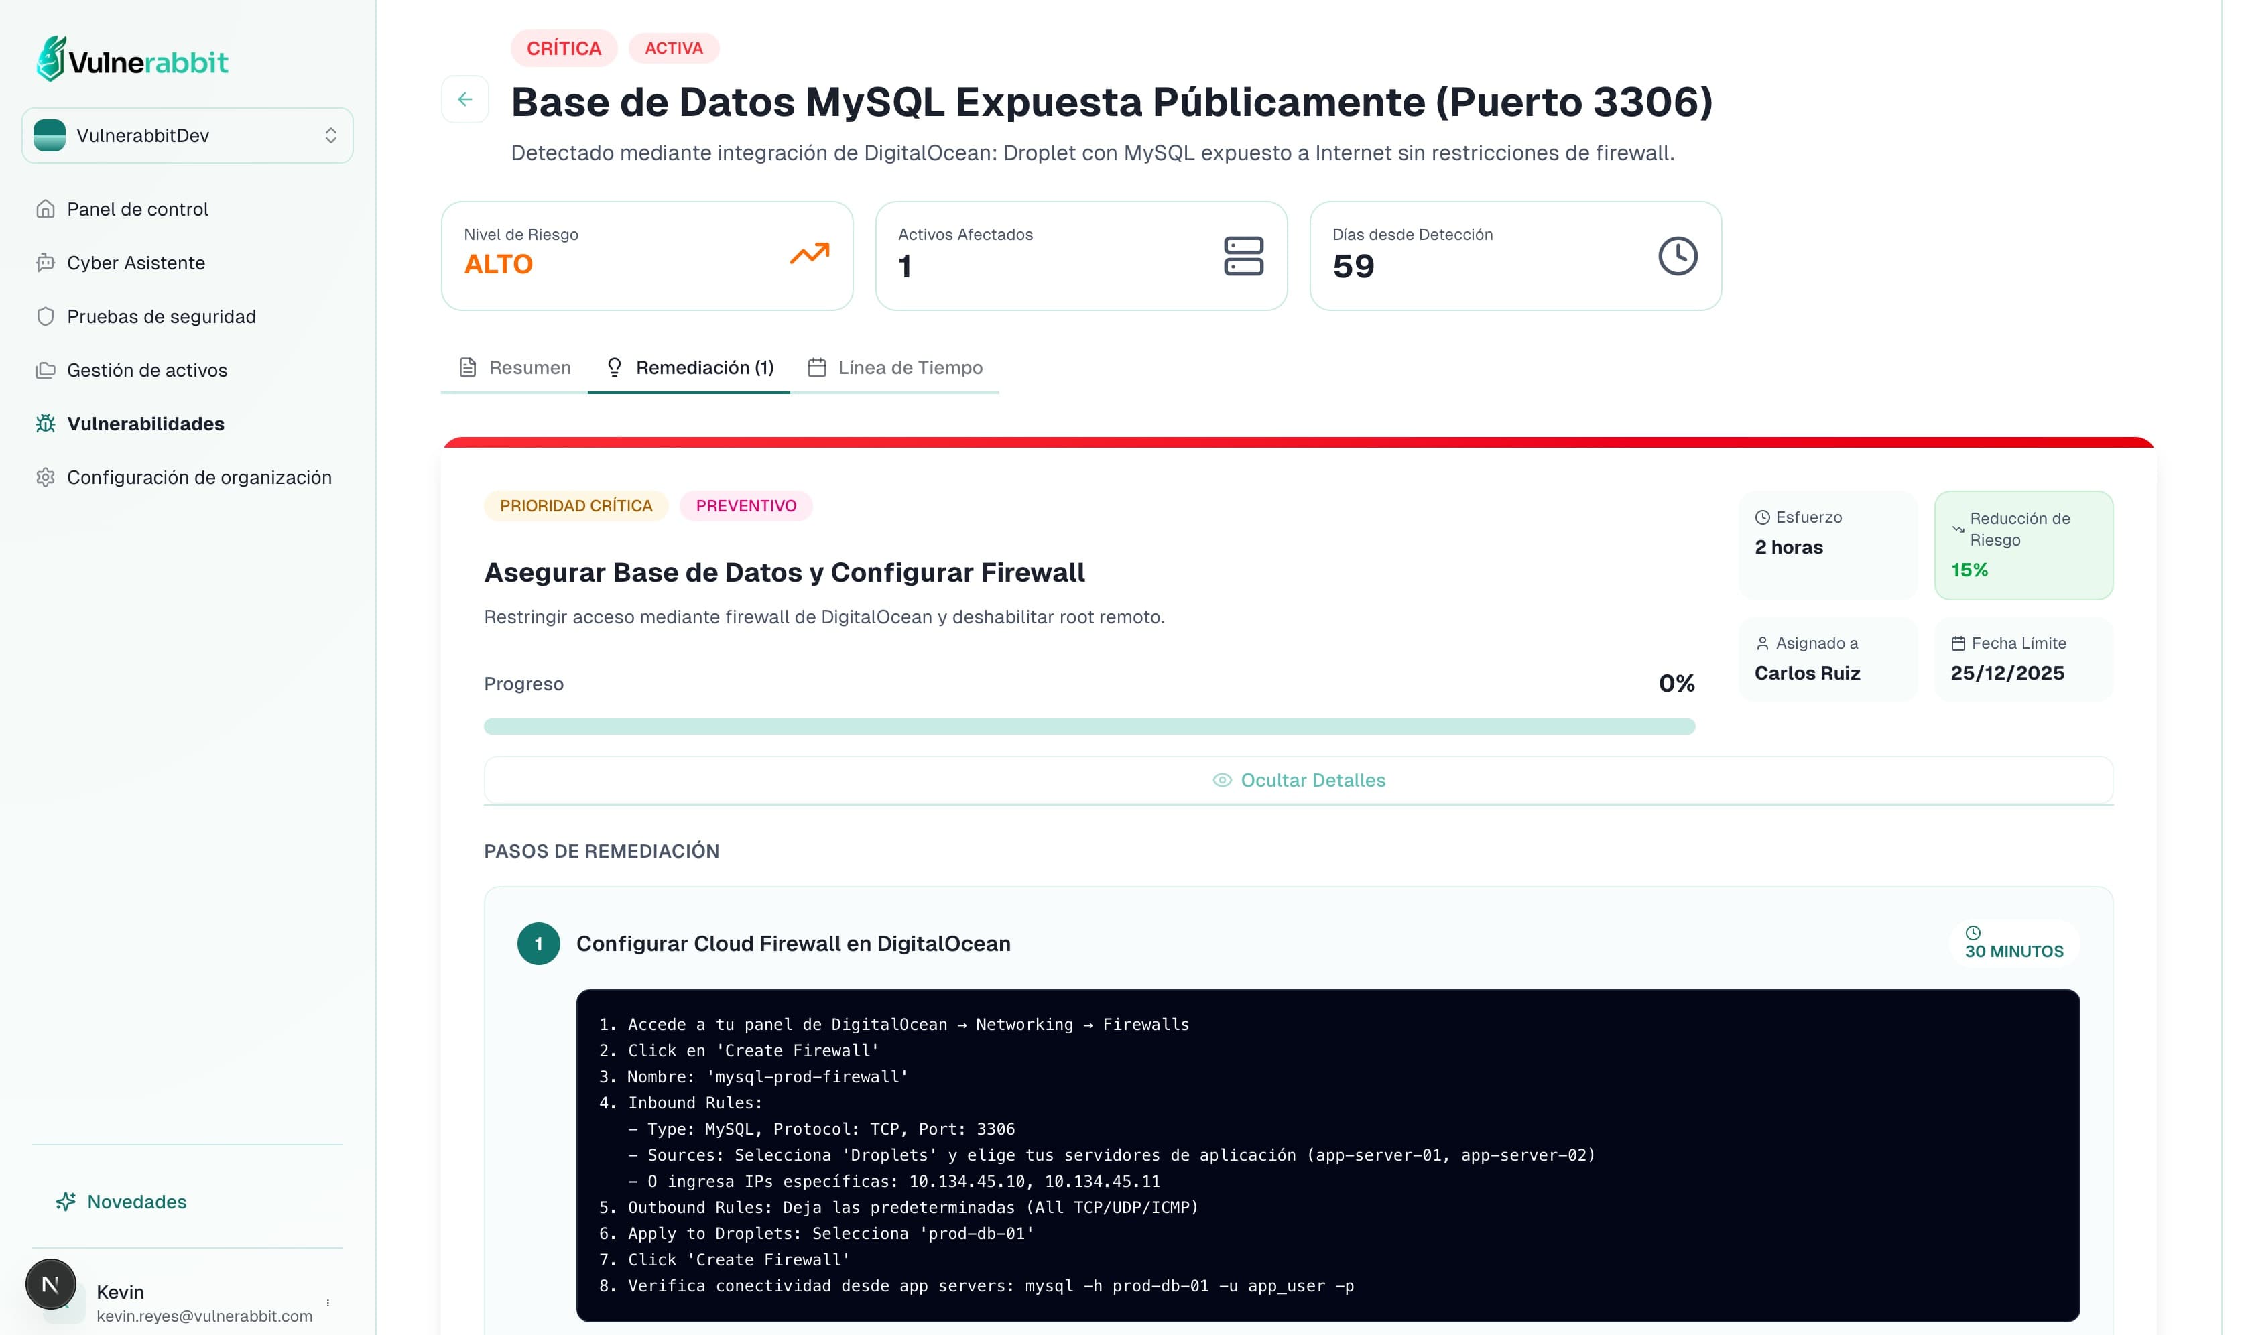The width and height of the screenshot is (2244, 1335).
Task: Click the ACTIVA status badge
Action: (x=674, y=48)
